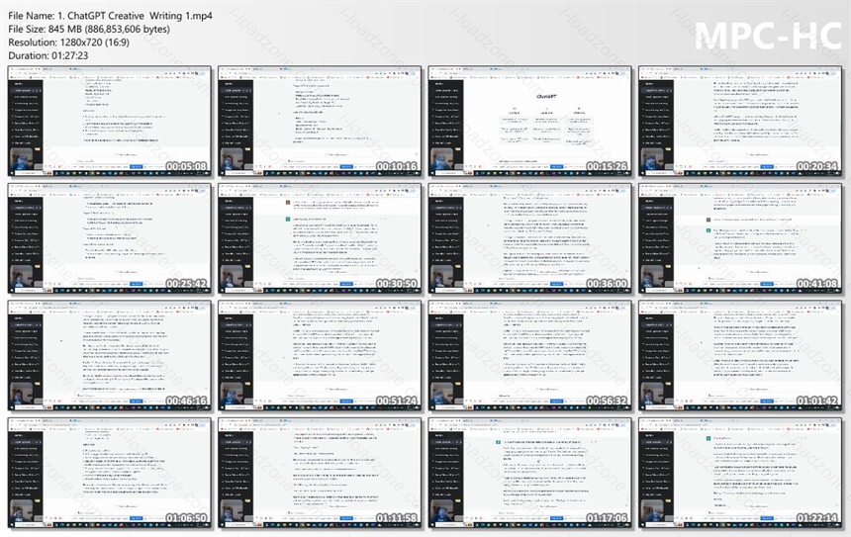Click the File Name line for ChatGPT Creative Writing 1.mp4
Image resolution: width=851 pixels, height=537 pixels.
110,16
